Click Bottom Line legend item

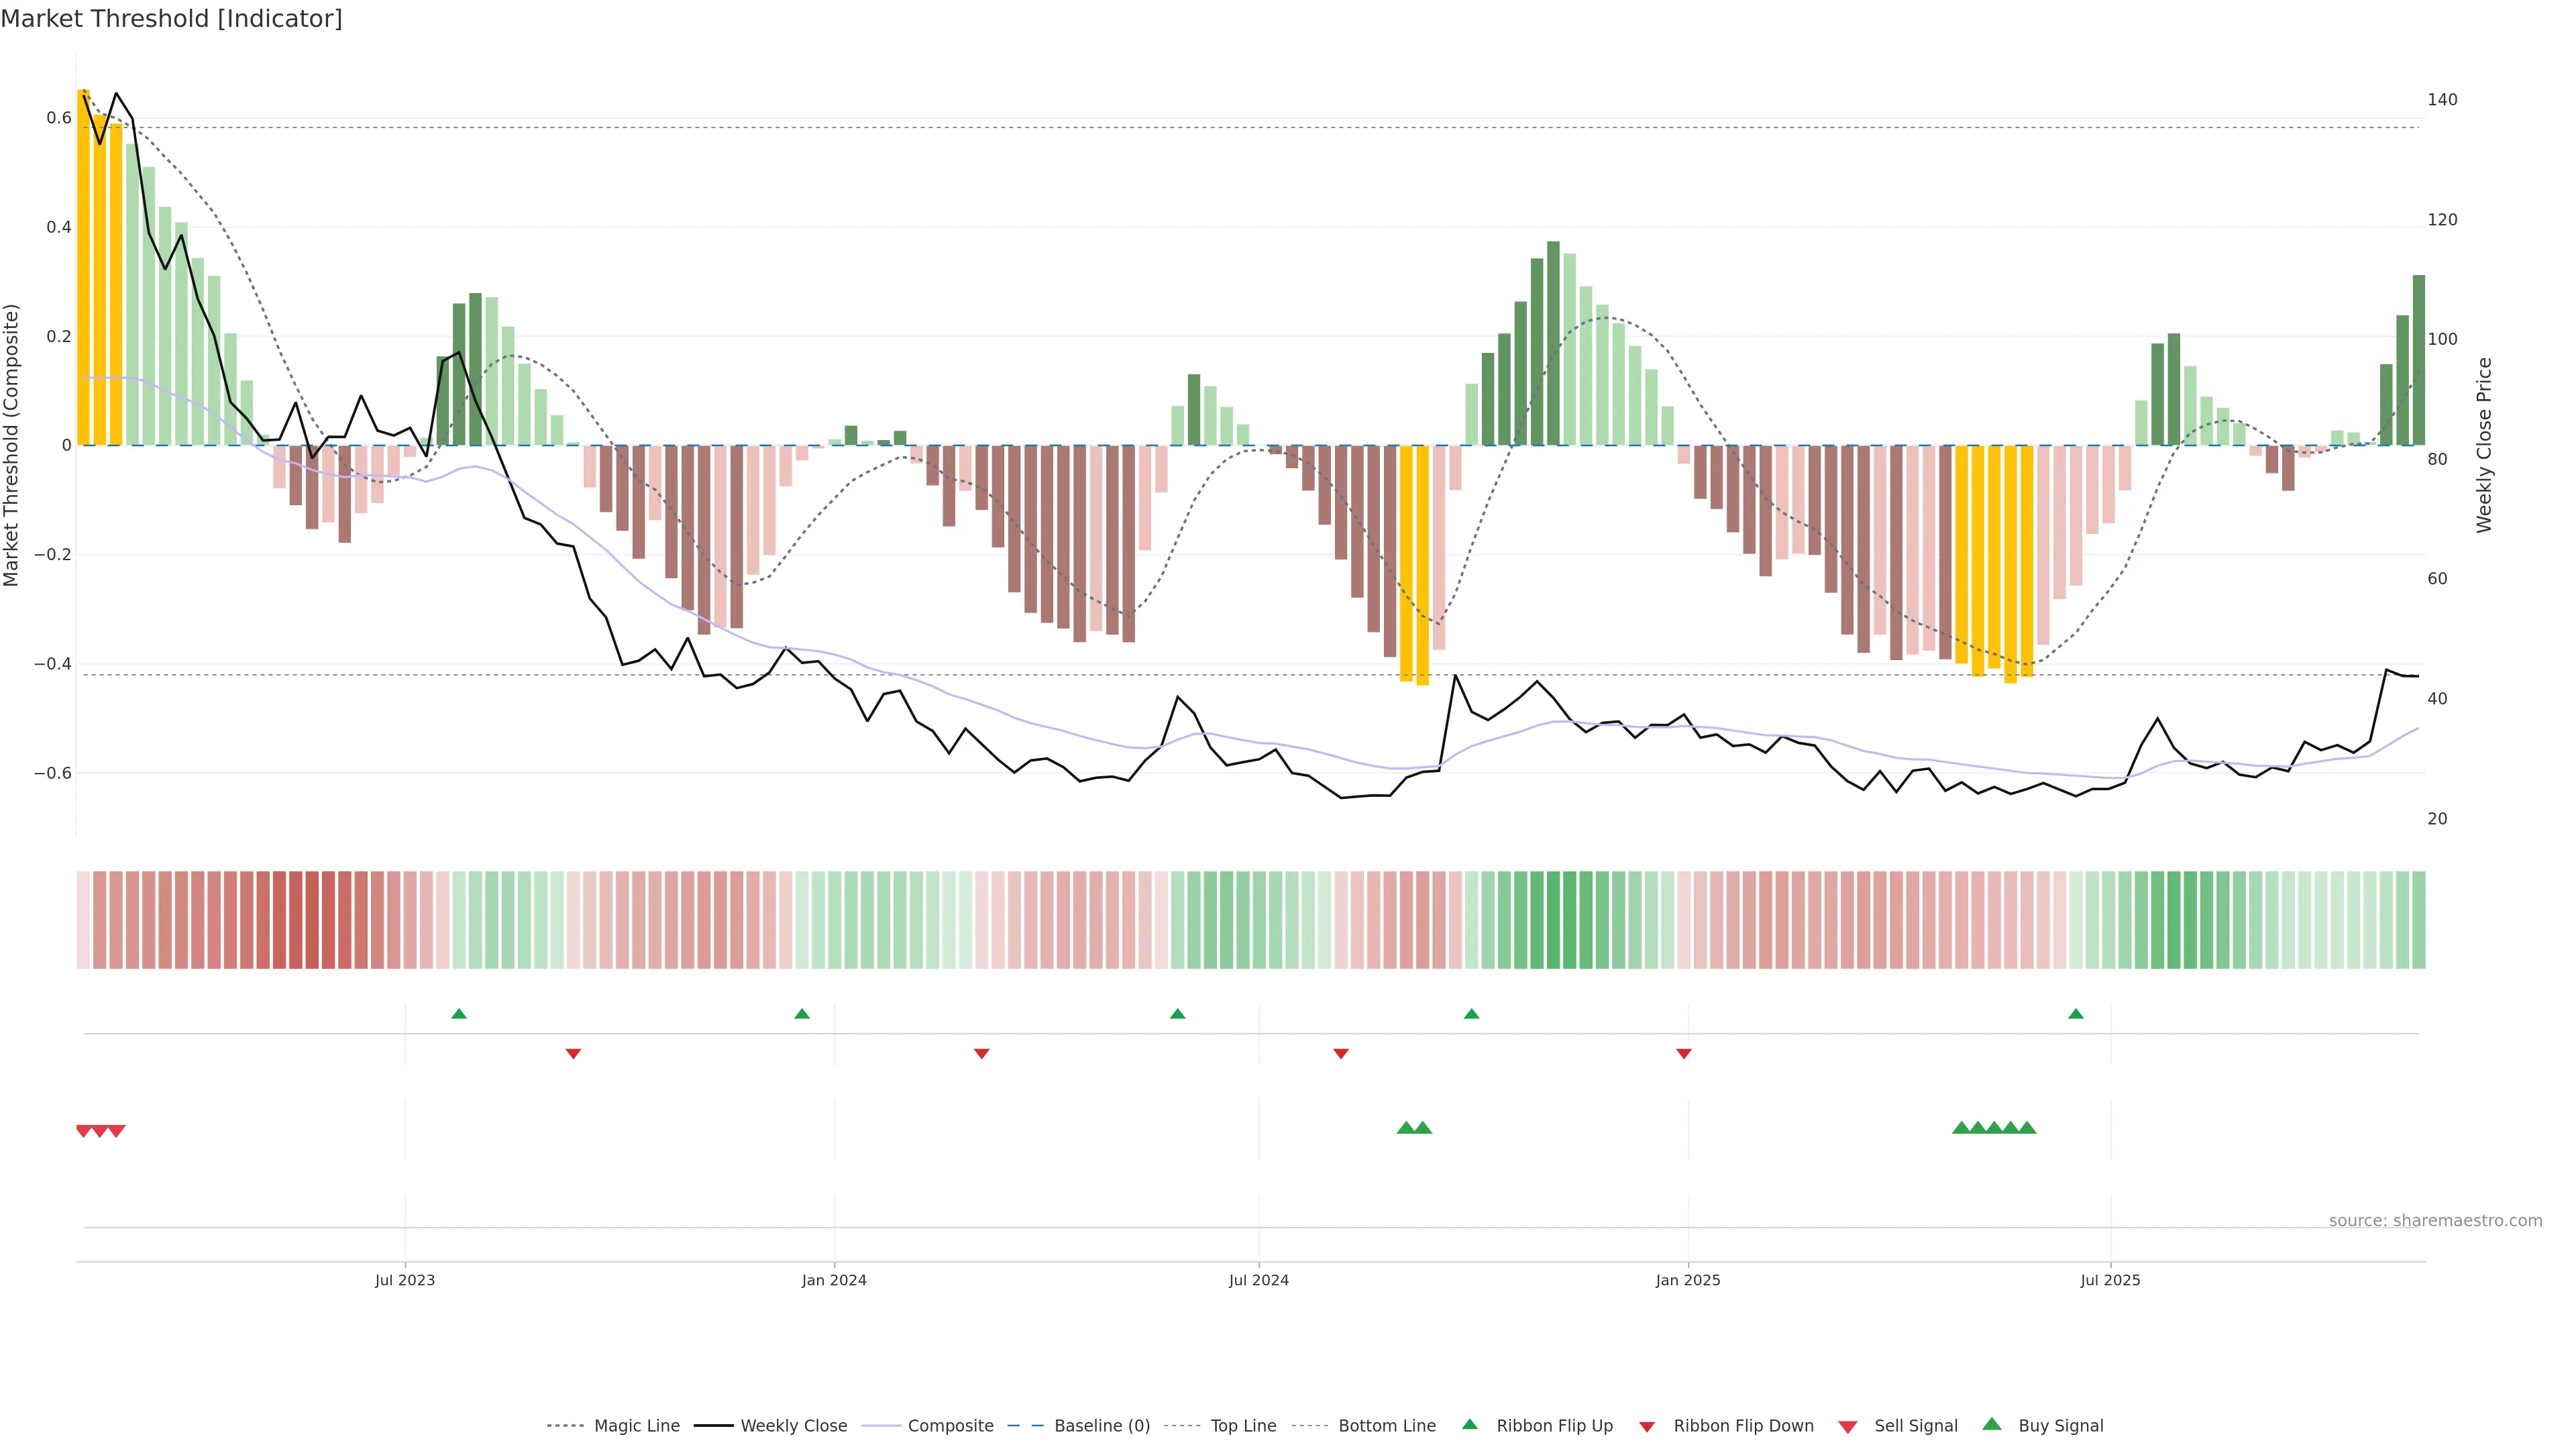(1386, 1426)
